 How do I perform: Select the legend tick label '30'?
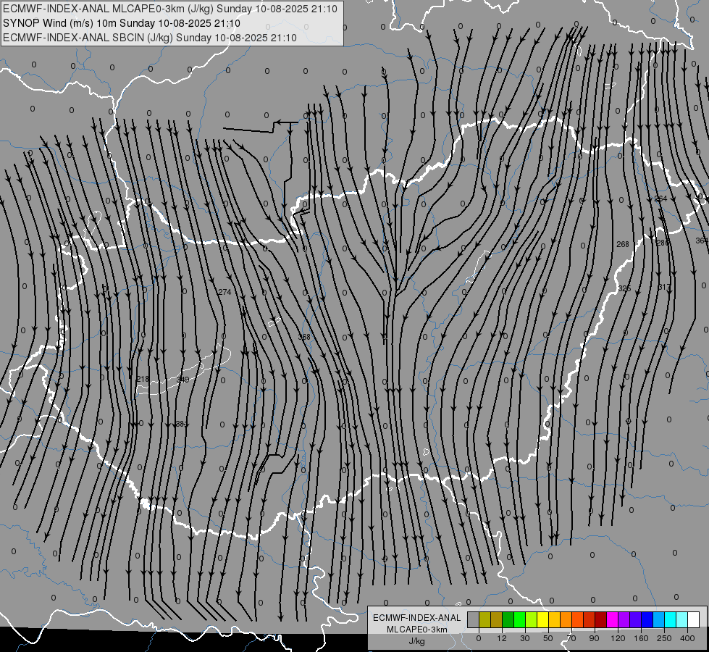[525, 638]
